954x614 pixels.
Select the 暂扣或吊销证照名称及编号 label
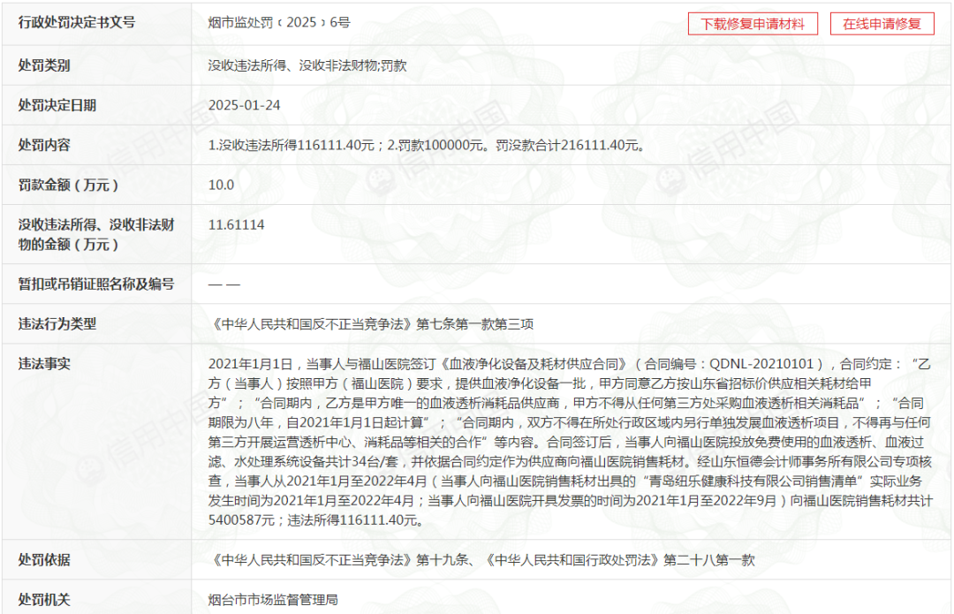[x=96, y=284]
